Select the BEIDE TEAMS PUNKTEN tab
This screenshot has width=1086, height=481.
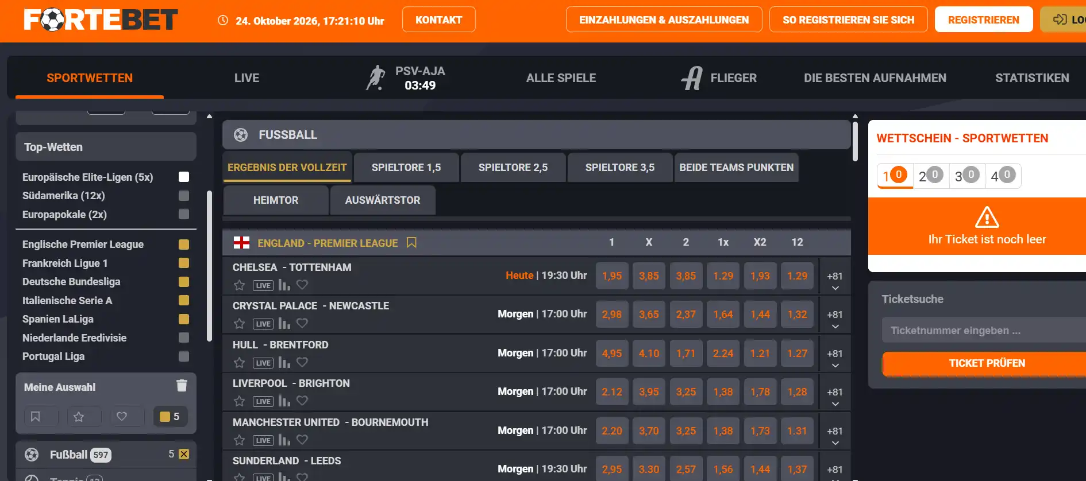737,168
